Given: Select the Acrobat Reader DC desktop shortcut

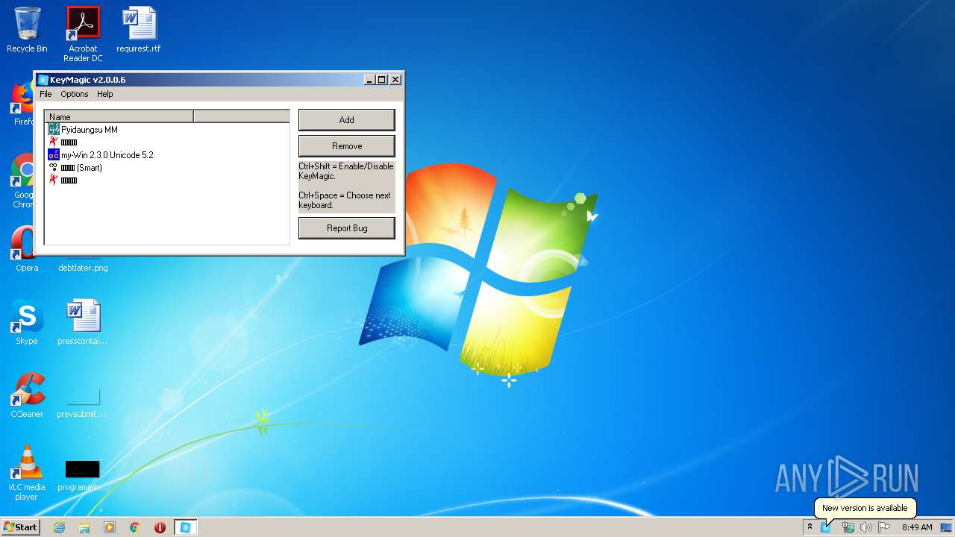Looking at the screenshot, I should coord(83,34).
